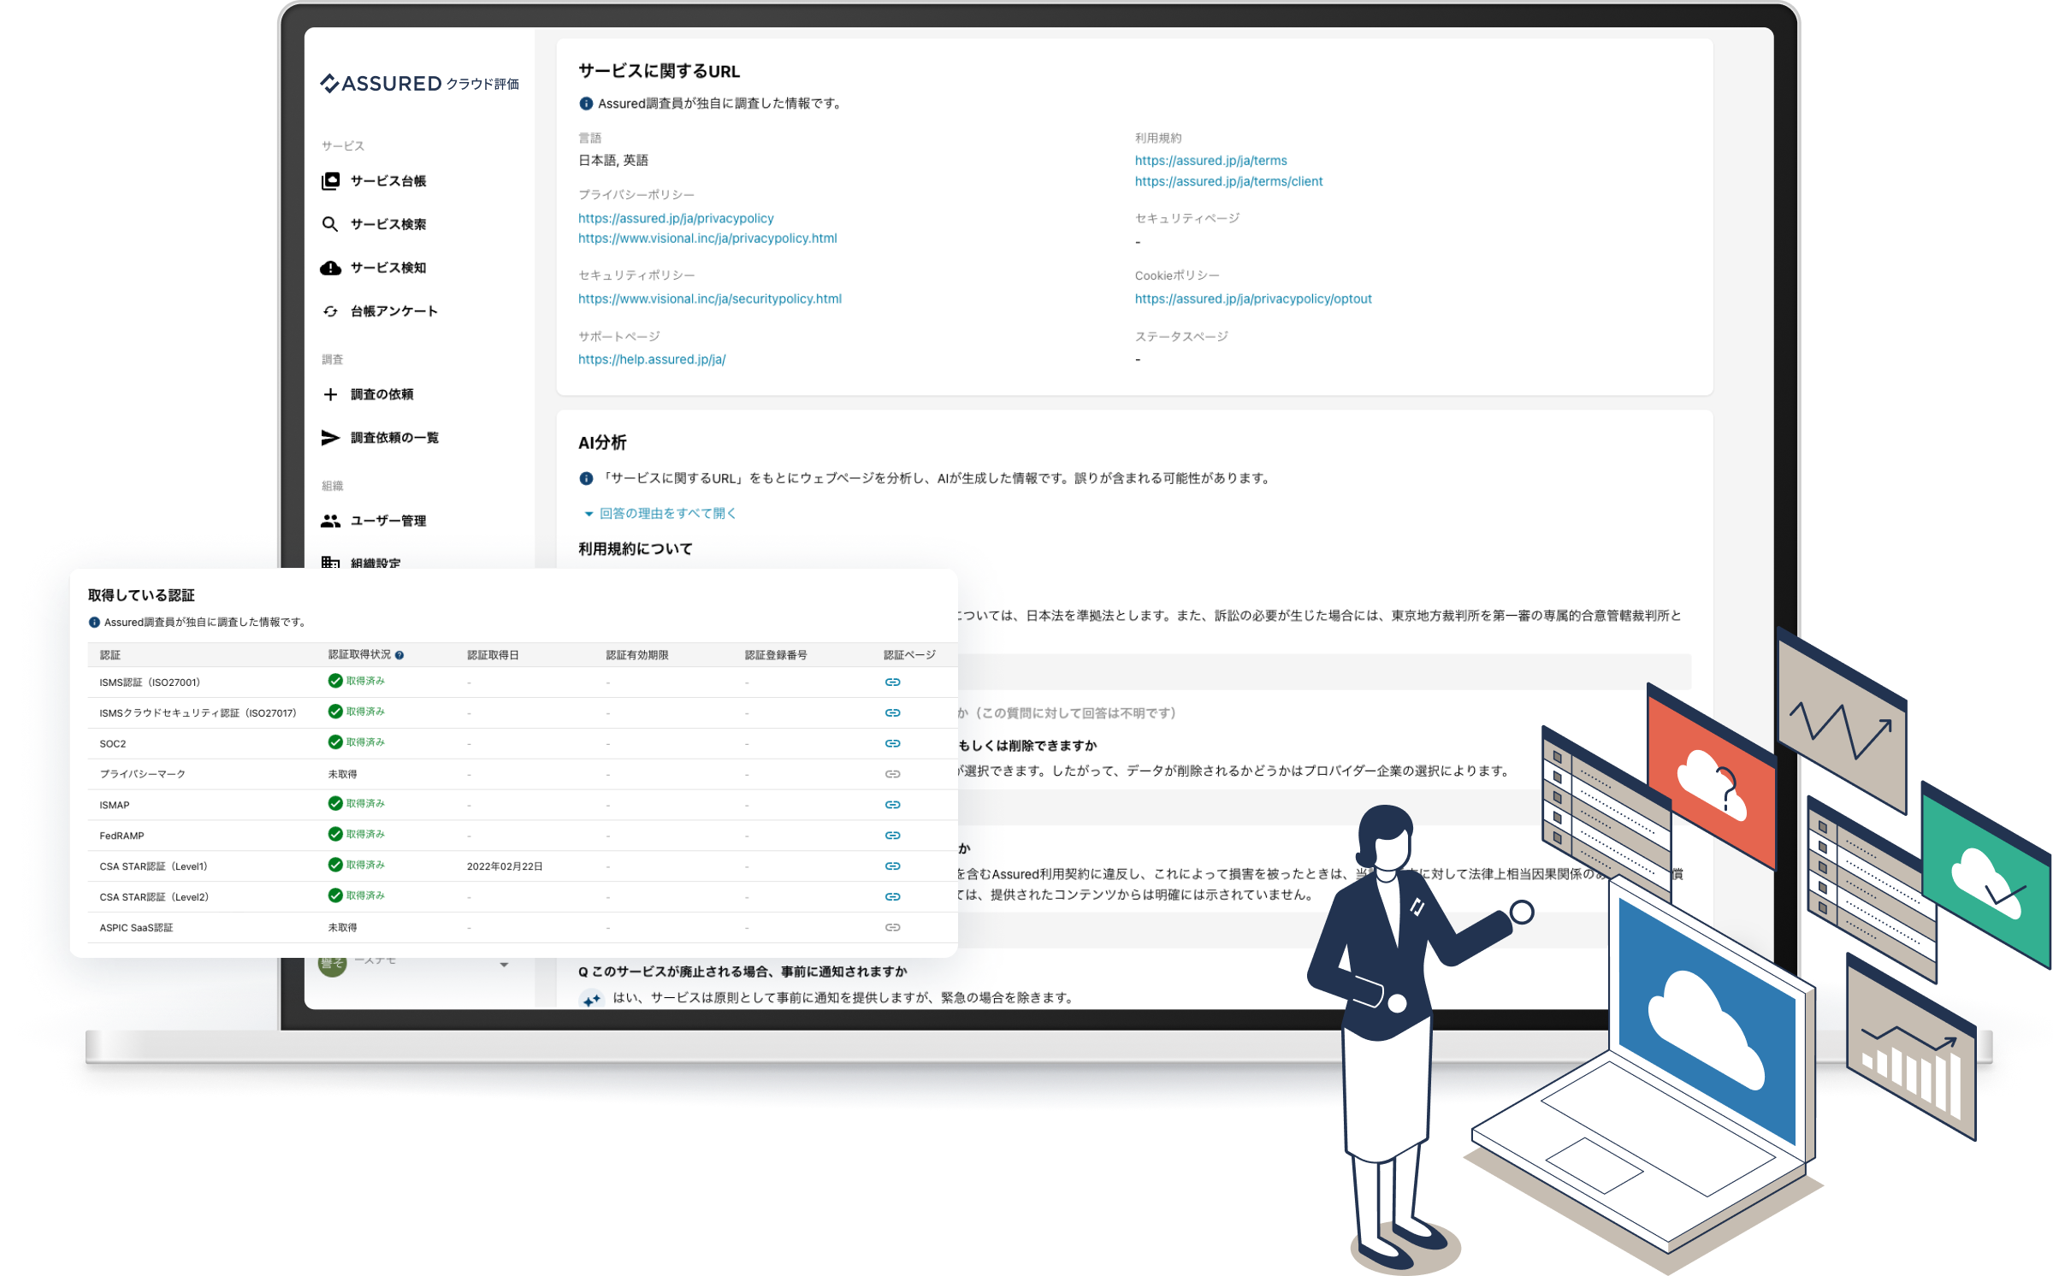Open the user account dropdown arrow

point(504,965)
